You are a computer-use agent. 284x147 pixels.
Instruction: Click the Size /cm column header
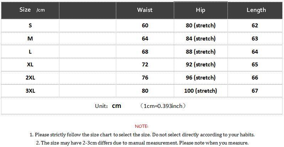point(32,10)
